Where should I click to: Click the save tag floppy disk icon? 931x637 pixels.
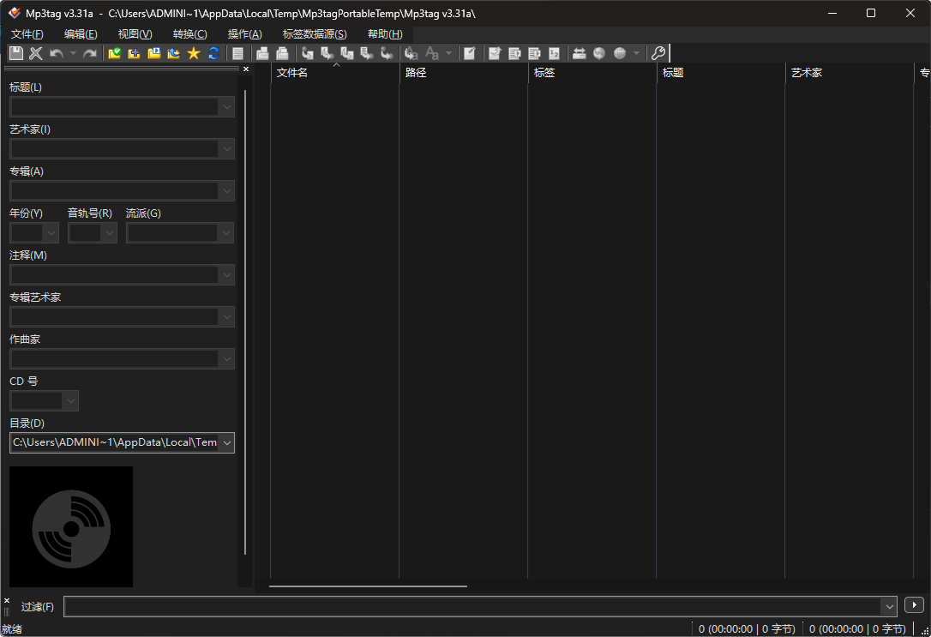tap(16, 53)
